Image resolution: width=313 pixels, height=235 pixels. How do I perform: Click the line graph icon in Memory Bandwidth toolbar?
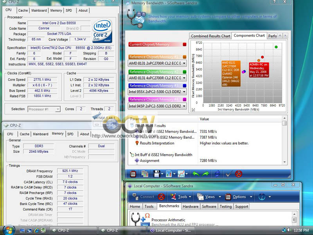(181, 174)
